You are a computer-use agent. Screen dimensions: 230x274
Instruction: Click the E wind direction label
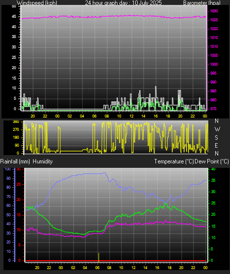coord(216,145)
